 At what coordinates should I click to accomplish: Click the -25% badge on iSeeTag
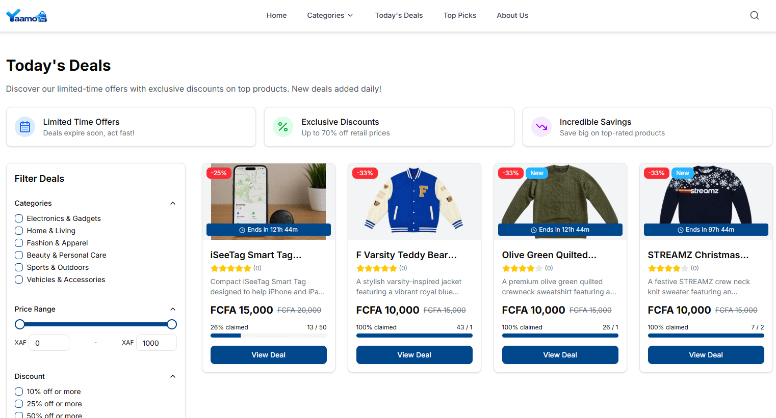coord(220,173)
